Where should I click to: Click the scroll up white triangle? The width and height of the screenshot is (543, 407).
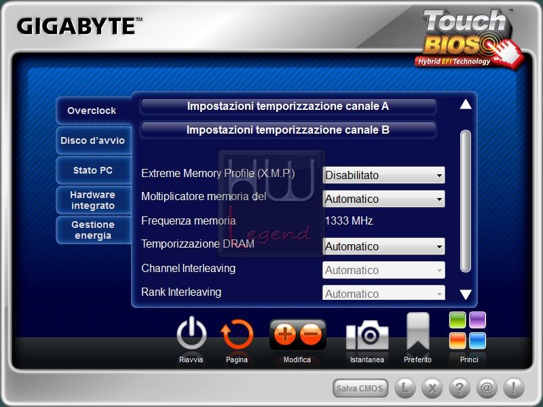[466, 104]
